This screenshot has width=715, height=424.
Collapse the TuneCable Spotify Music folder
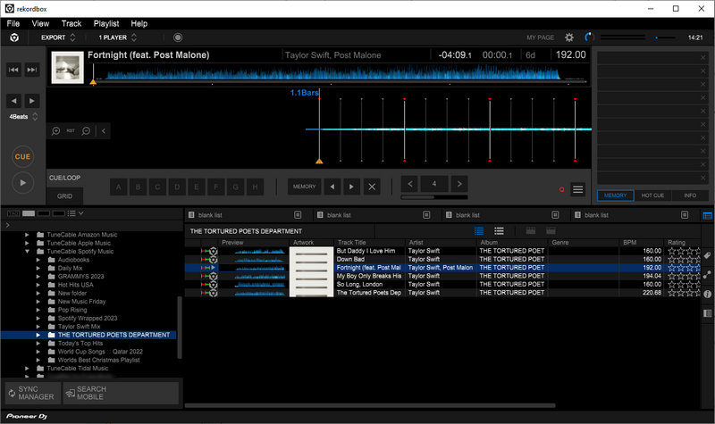(28, 251)
